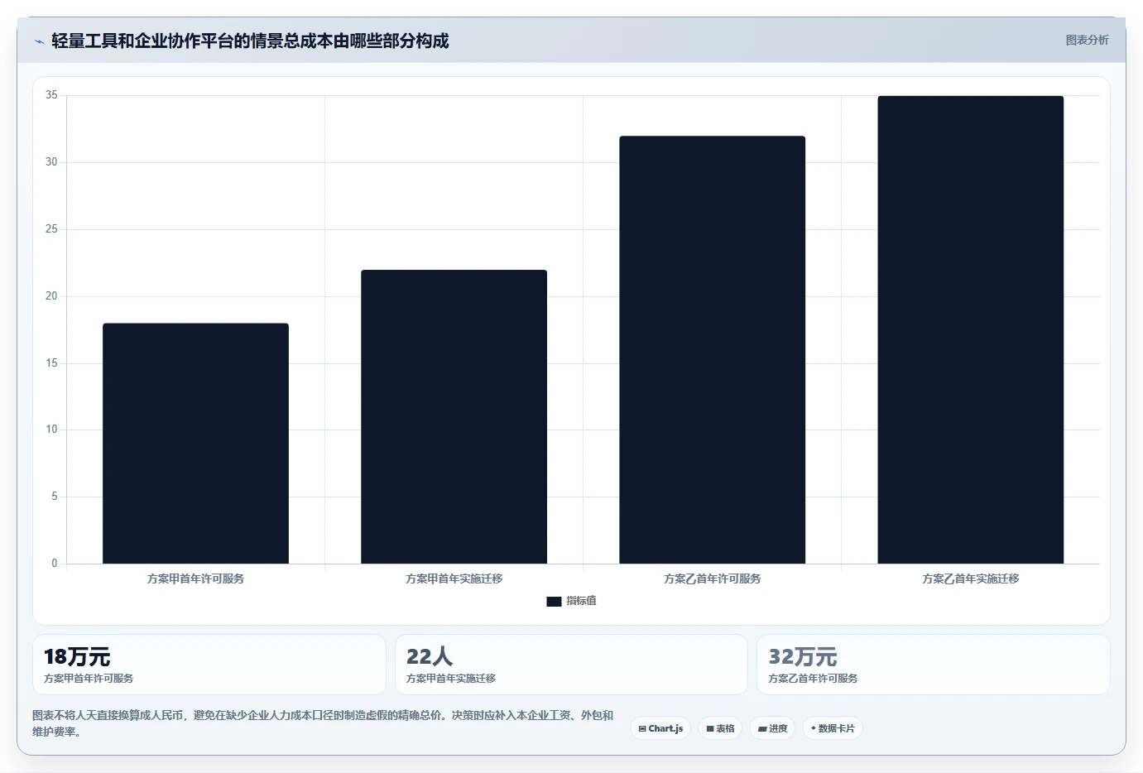The width and height of the screenshot is (1143, 773).
Task: Click y-axis tick label 20
Action: pyautogui.click(x=51, y=296)
